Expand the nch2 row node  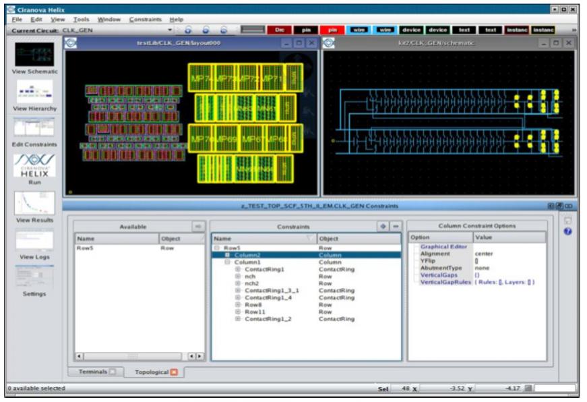click(238, 283)
